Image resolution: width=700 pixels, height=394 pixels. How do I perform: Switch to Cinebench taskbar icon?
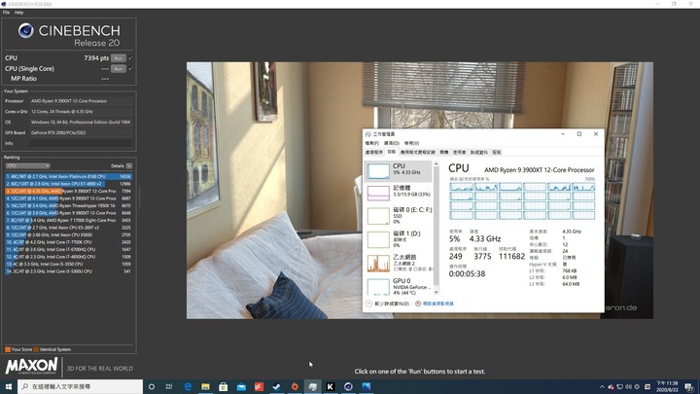click(348, 386)
